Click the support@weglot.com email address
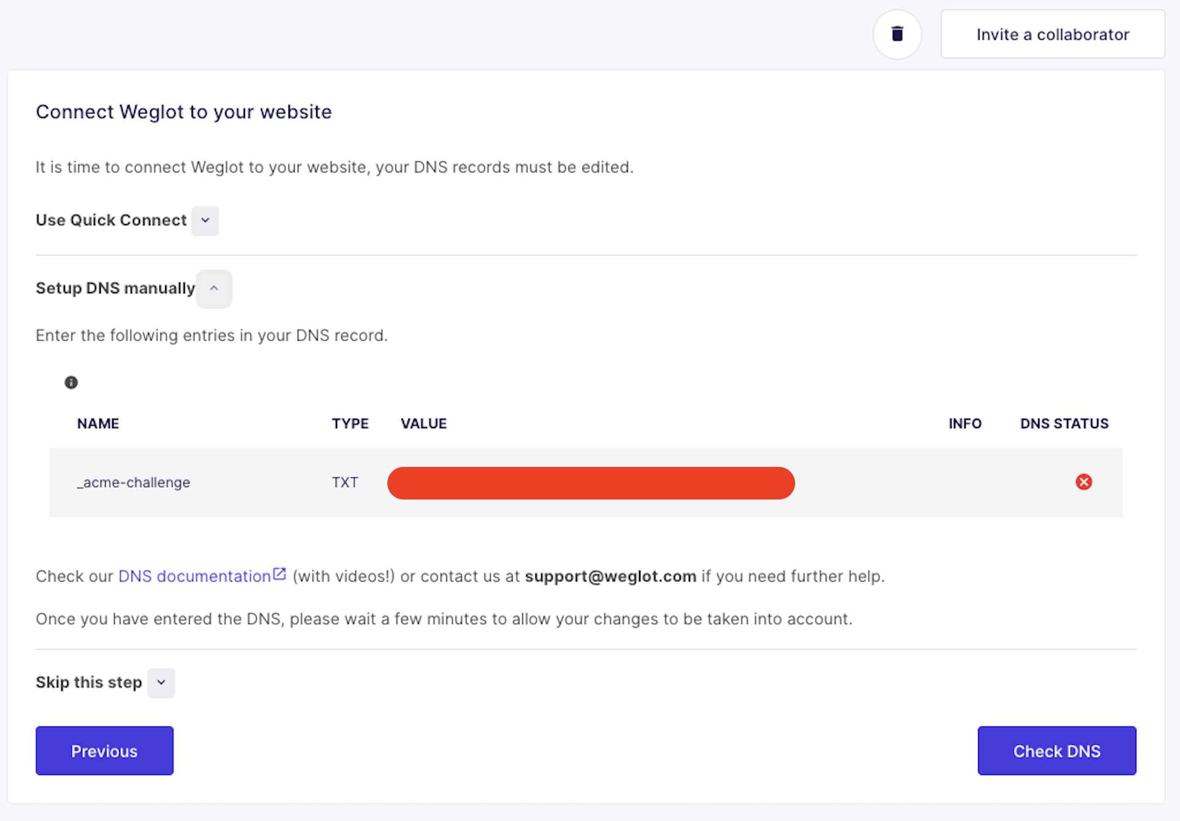1180x821 pixels. tap(610, 576)
